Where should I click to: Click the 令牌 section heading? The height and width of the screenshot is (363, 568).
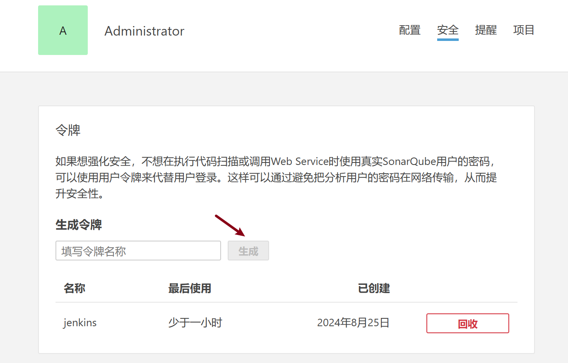[68, 131]
